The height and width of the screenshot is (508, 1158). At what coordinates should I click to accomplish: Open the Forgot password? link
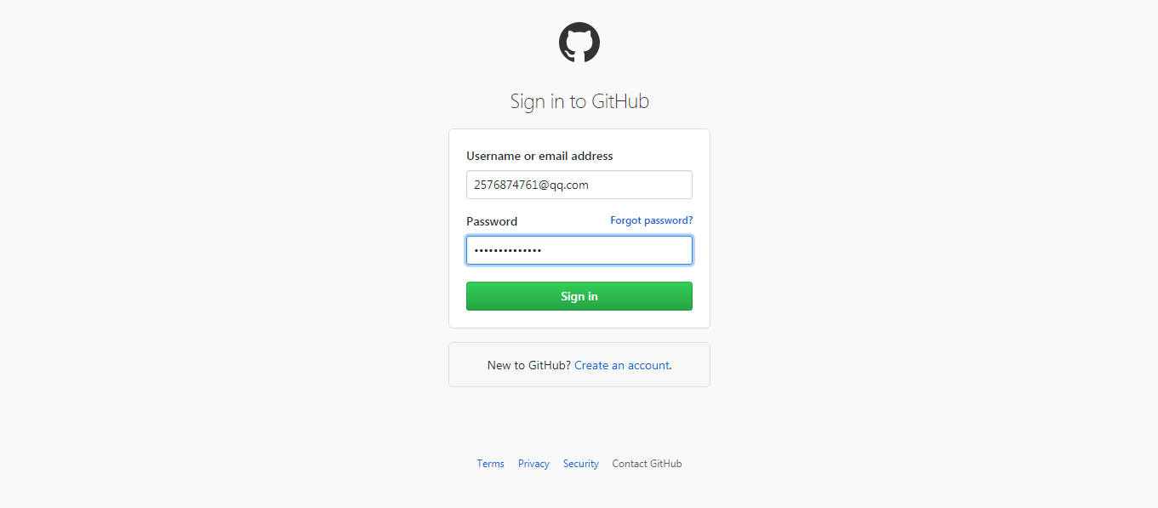[652, 220]
